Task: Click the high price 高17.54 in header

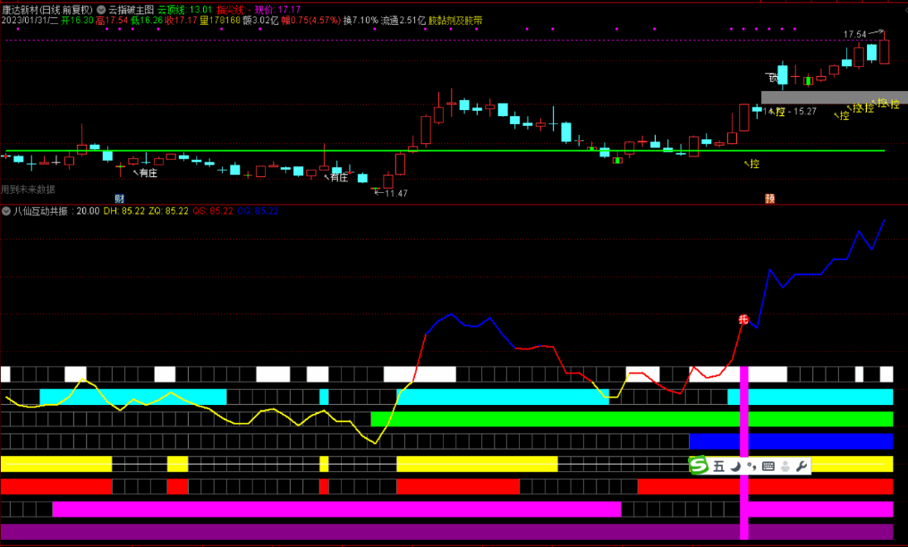Action: point(112,21)
